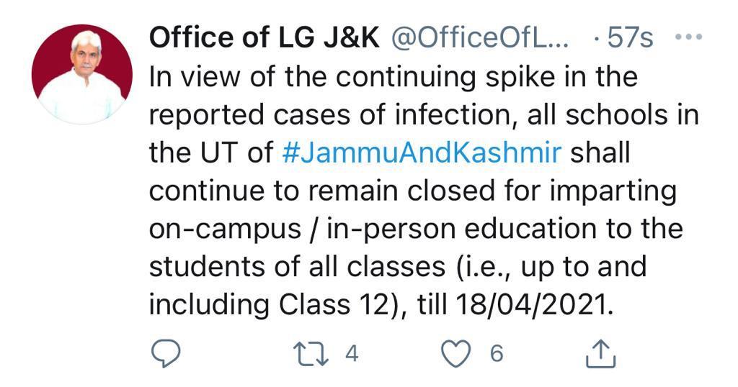The width and height of the screenshot is (738, 387).
Task: Like the tweet with the heart icon
Action: point(456,353)
